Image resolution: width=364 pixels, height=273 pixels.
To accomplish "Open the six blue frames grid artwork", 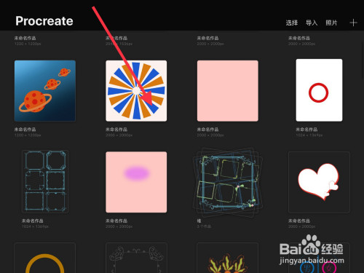I will point(45,181).
